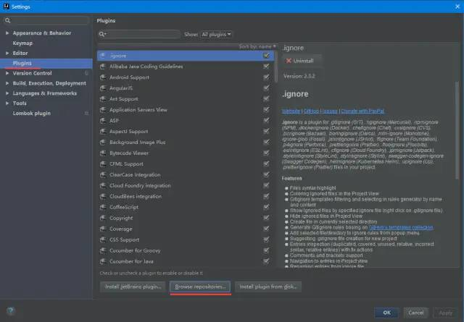This screenshot has width=464, height=322.
Task: Disable the CoffeeScript plugin checkbox
Action: coord(266,208)
